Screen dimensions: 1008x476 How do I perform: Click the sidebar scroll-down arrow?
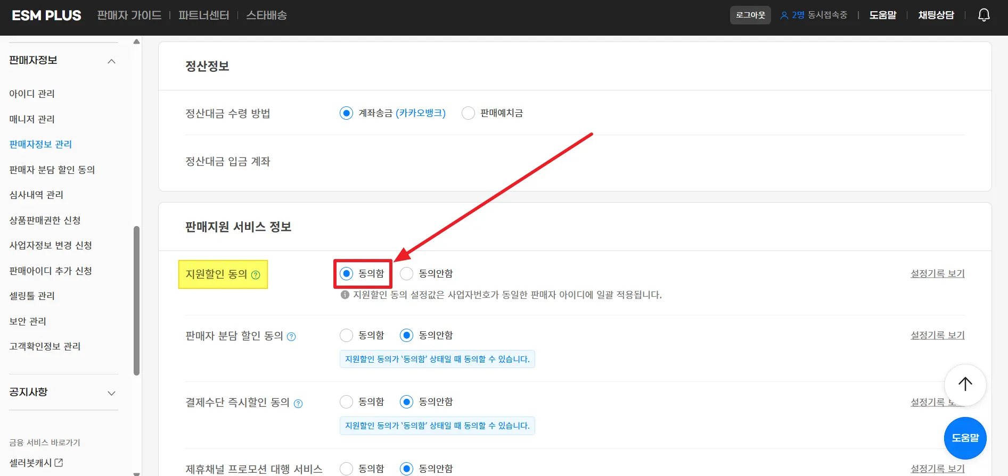pyautogui.click(x=137, y=473)
